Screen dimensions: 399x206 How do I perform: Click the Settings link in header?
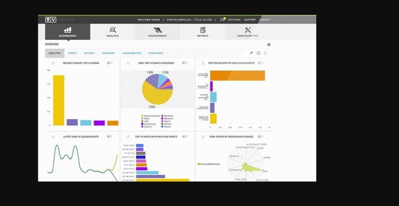tap(234, 20)
